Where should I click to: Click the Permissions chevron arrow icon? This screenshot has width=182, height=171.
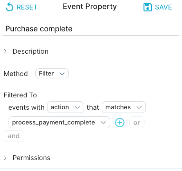(5, 158)
